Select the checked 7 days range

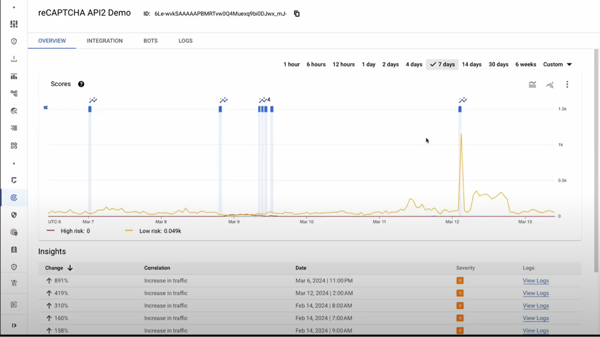click(x=442, y=64)
